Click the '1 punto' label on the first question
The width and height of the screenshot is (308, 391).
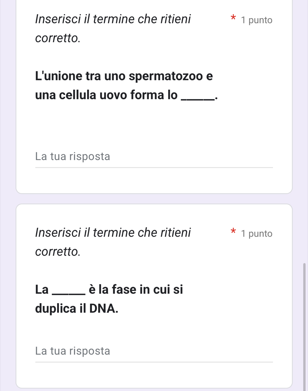tap(256, 20)
